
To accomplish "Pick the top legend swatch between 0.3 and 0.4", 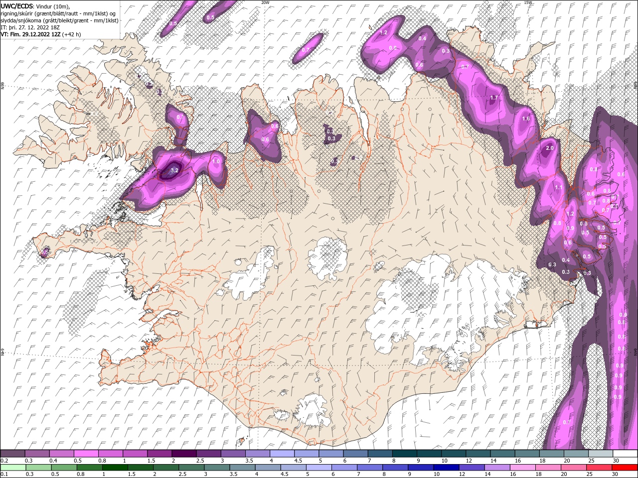I will [37, 453].
